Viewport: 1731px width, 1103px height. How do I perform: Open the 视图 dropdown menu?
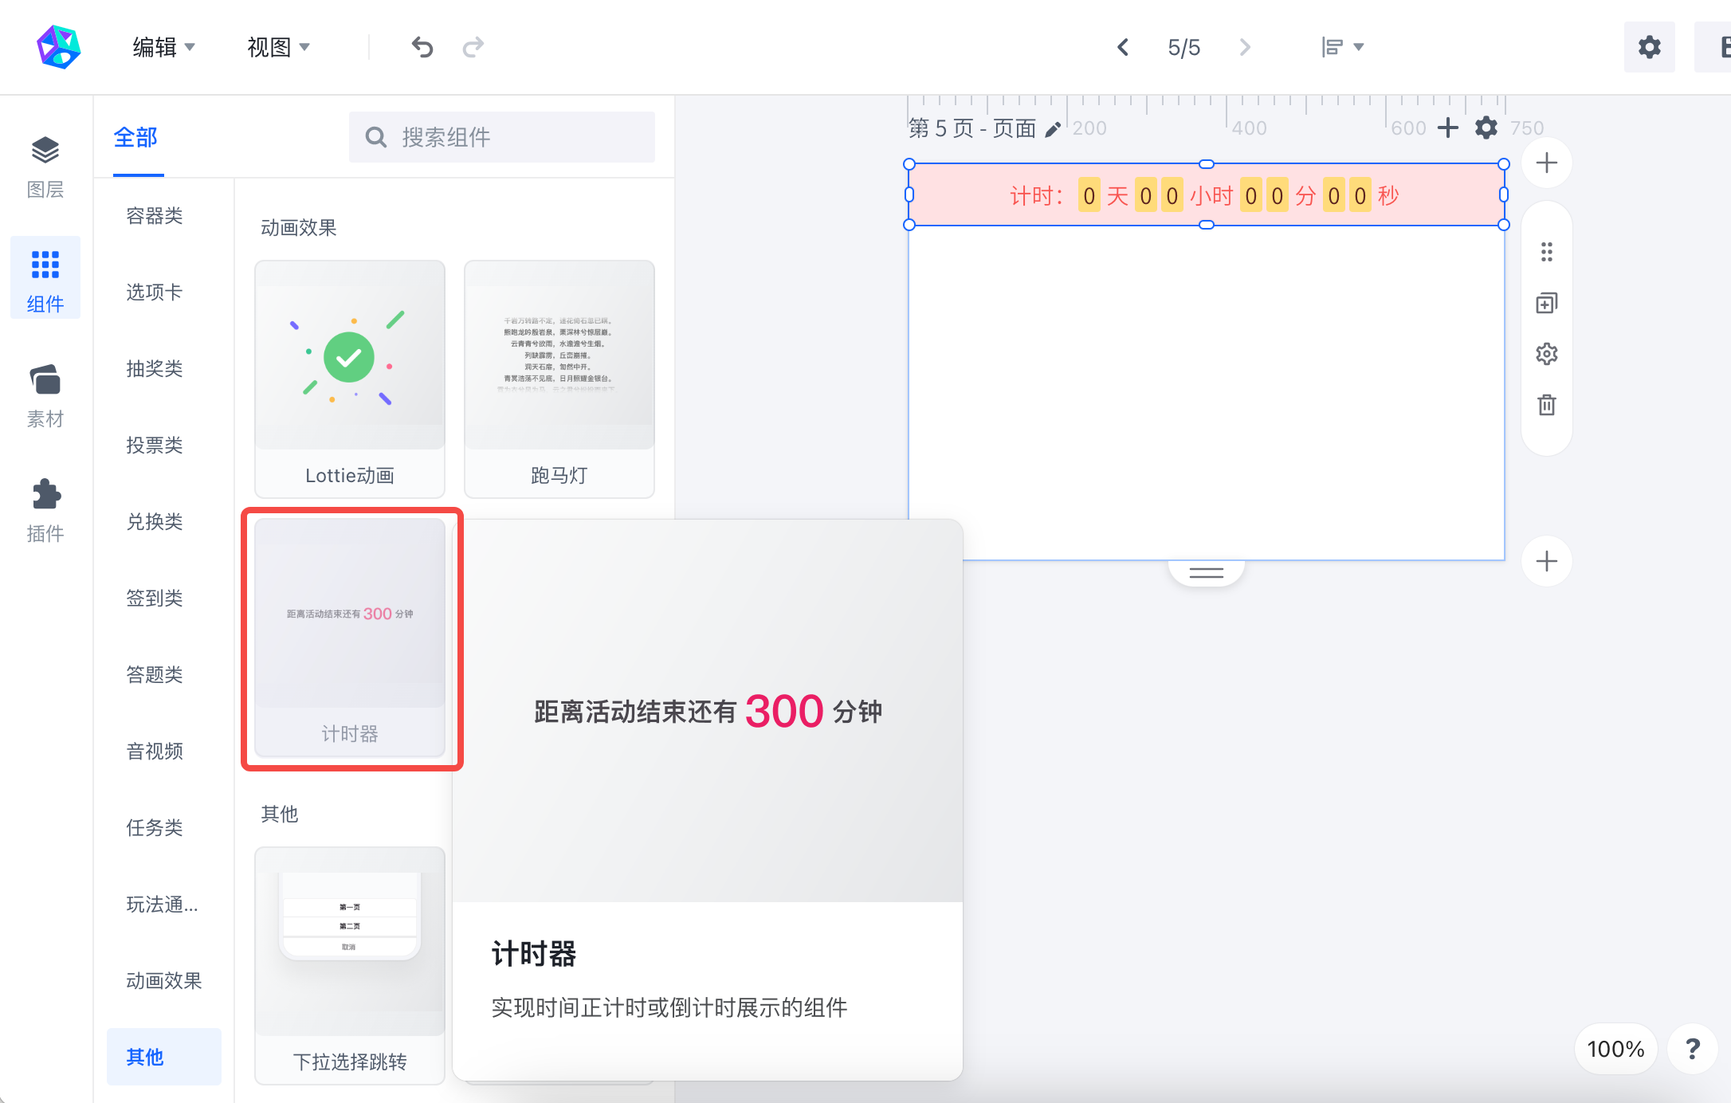(x=278, y=48)
